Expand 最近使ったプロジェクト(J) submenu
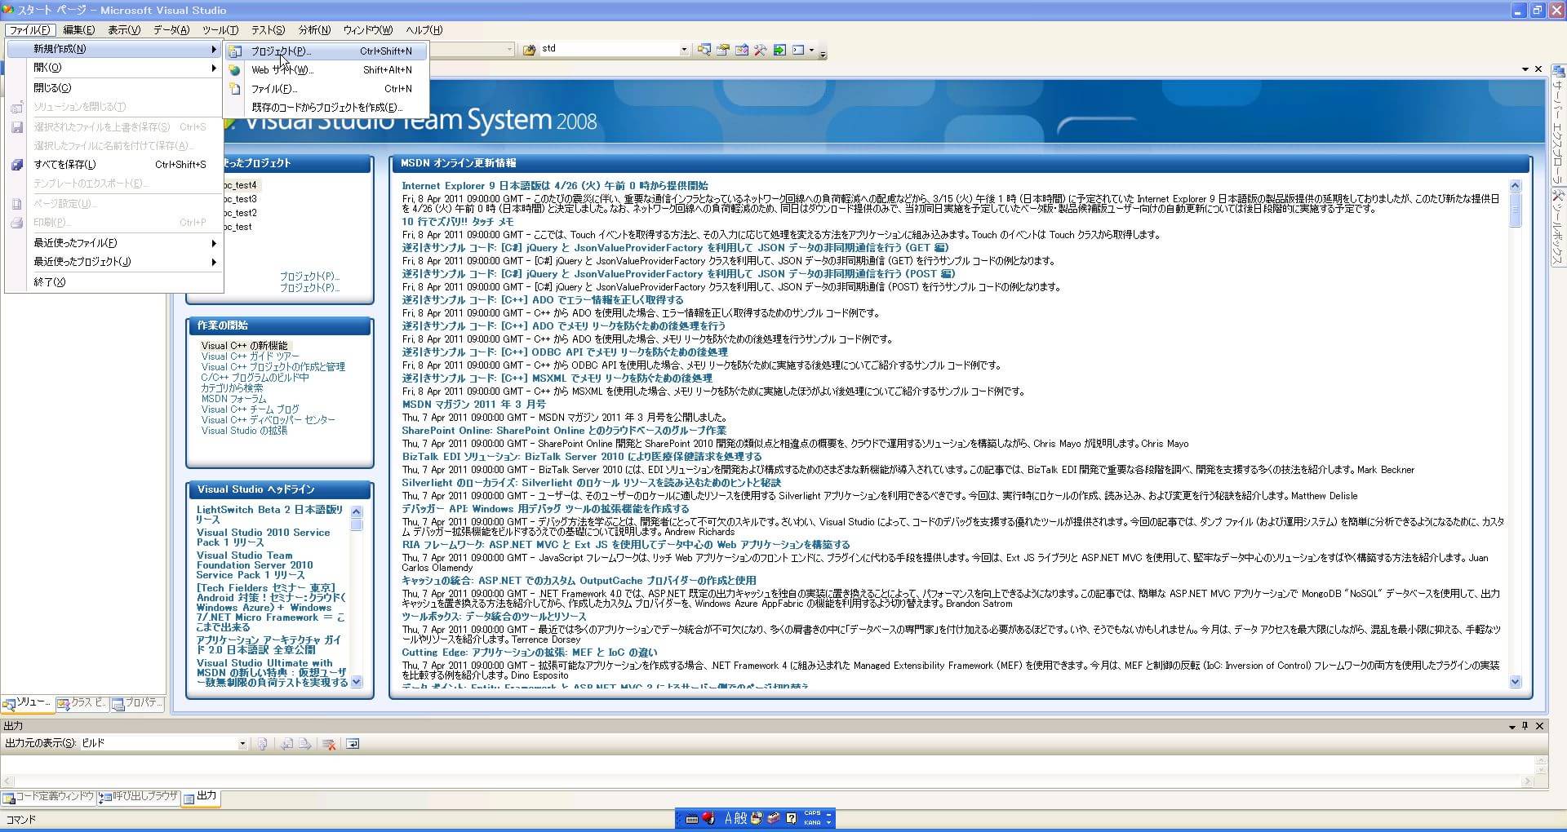 click(114, 262)
